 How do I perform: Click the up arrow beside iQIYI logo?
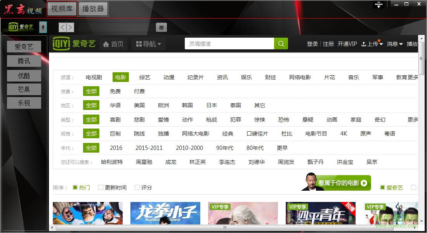pyautogui.click(x=43, y=27)
